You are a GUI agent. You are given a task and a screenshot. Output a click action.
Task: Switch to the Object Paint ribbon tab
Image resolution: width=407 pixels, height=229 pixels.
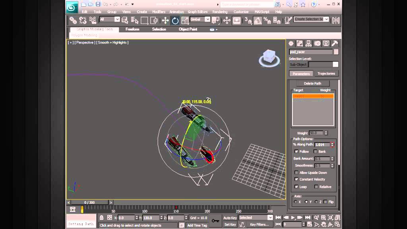coord(188,29)
